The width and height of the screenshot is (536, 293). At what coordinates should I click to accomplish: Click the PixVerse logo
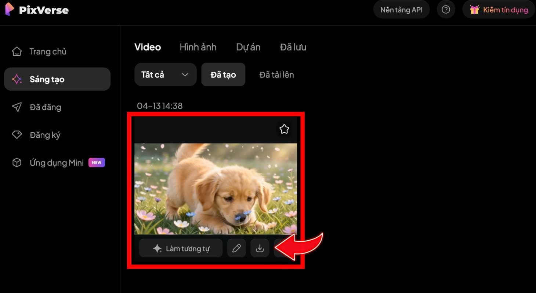point(36,10)
